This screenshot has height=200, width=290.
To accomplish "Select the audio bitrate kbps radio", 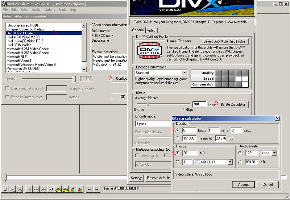I will 240,153.
